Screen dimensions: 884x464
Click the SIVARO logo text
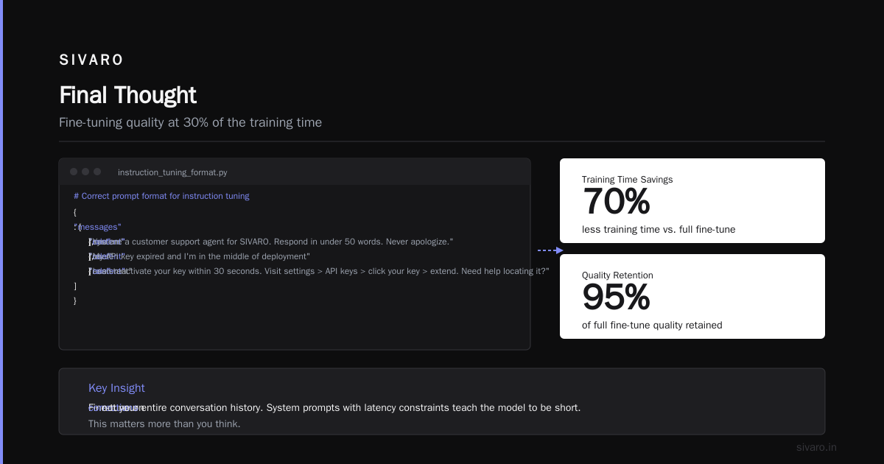click(91, 60)
